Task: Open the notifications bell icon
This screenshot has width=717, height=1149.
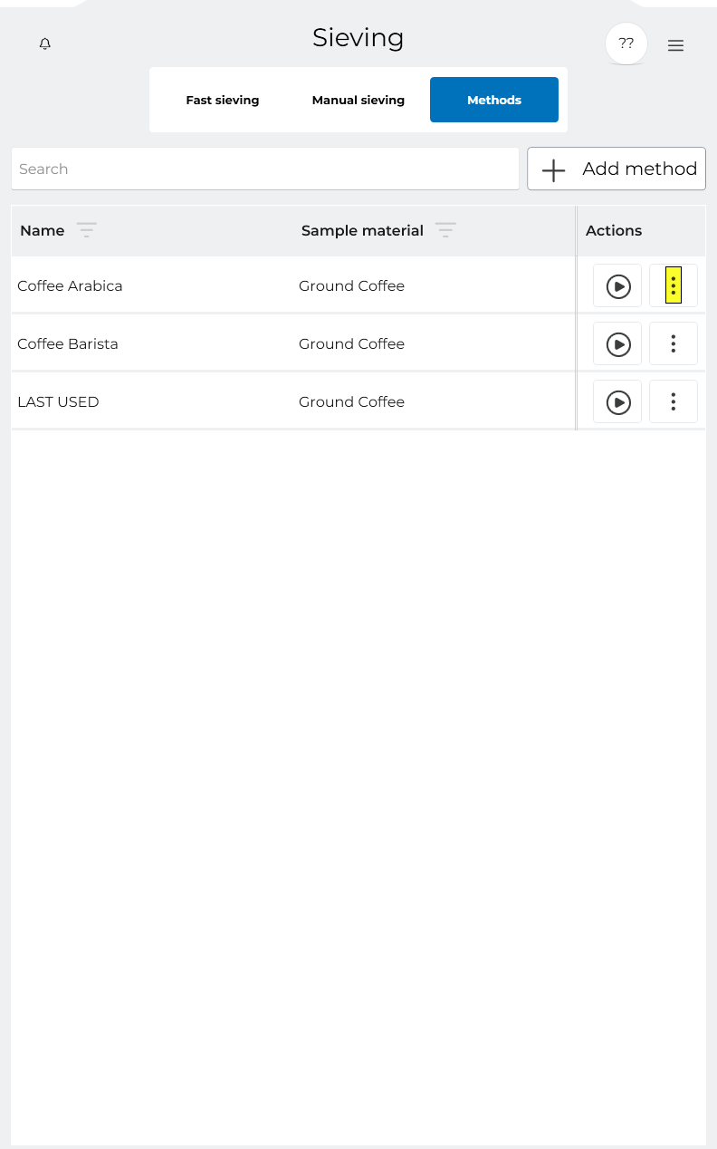Action: [45, 43]
